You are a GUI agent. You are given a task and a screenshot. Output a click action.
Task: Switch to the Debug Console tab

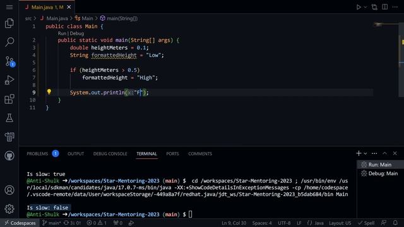coord(110,154)
